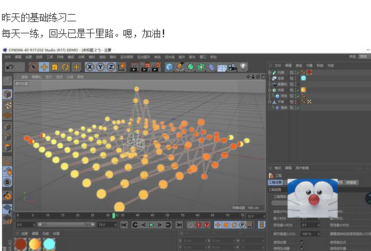
Task: Open Render Settings clapperboard with gear
Action: (x=156, y=67)
